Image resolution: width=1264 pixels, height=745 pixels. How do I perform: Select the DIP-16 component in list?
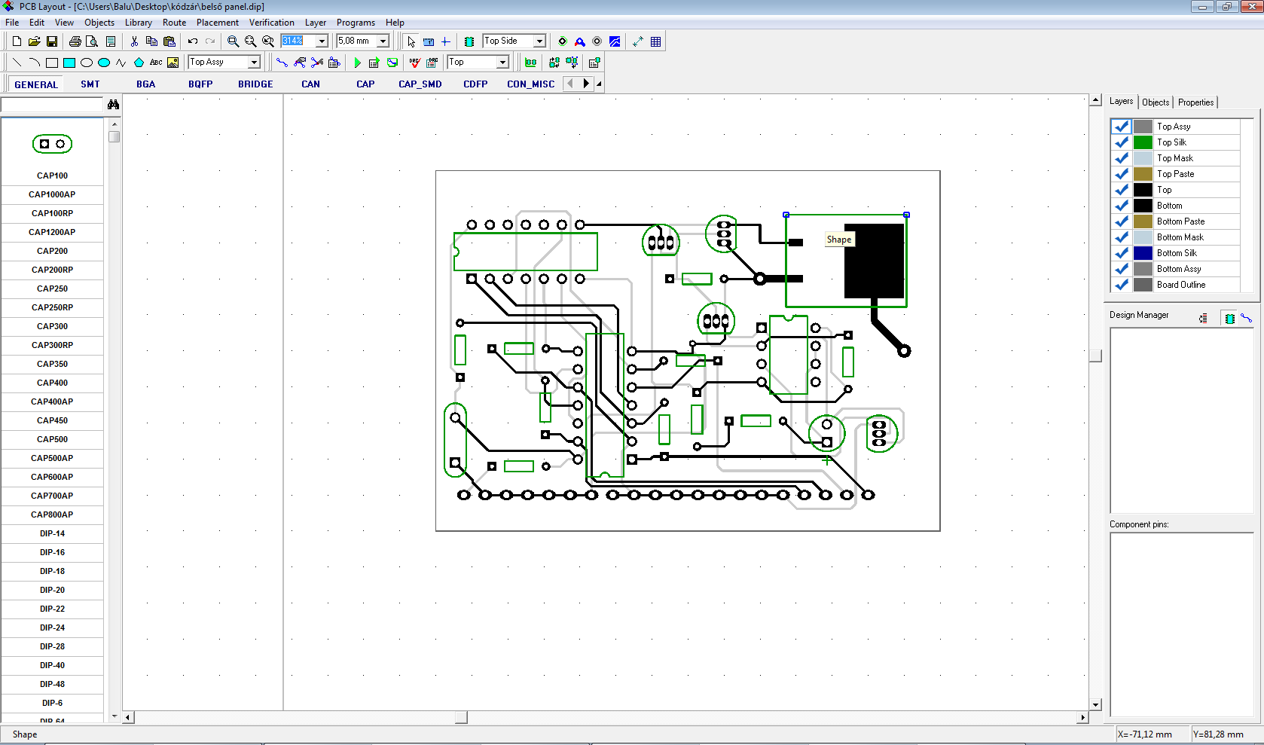tap(52, 552)
